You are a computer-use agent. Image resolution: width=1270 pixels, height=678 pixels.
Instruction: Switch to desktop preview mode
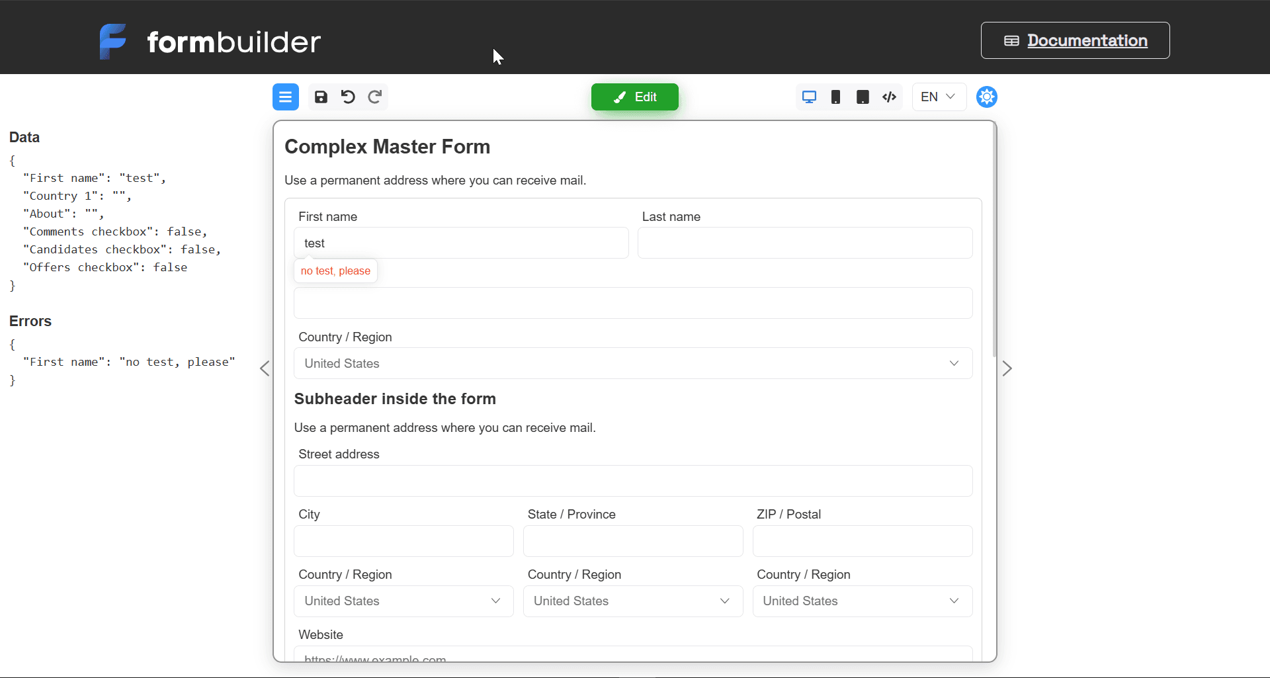[x=809, y=97]
